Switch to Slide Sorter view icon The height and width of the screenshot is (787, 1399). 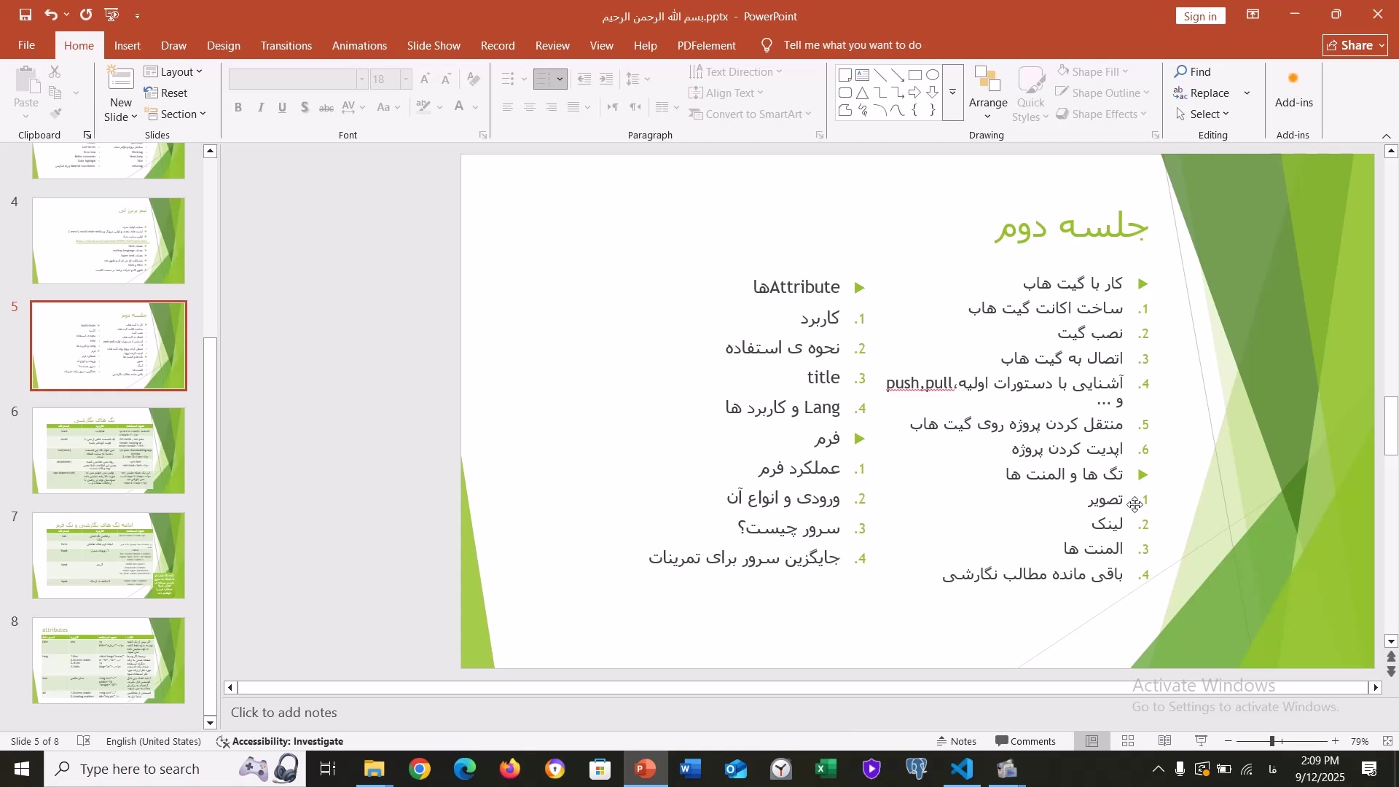(1129, 742)
